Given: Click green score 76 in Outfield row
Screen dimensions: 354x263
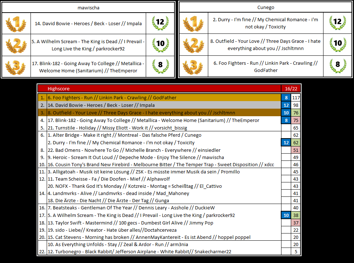Looking at the screenshot, I should [x=296, y=113].
